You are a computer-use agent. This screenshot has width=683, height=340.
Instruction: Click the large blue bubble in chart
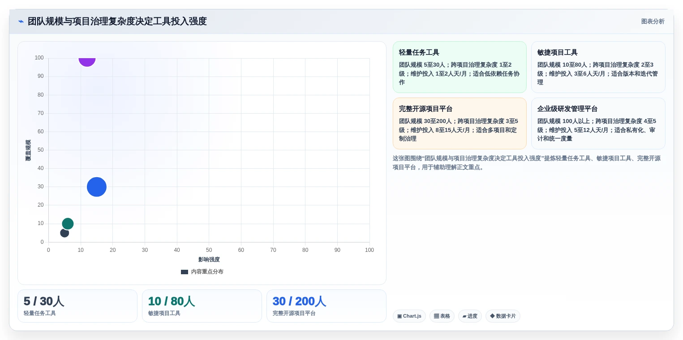point(97,187)
